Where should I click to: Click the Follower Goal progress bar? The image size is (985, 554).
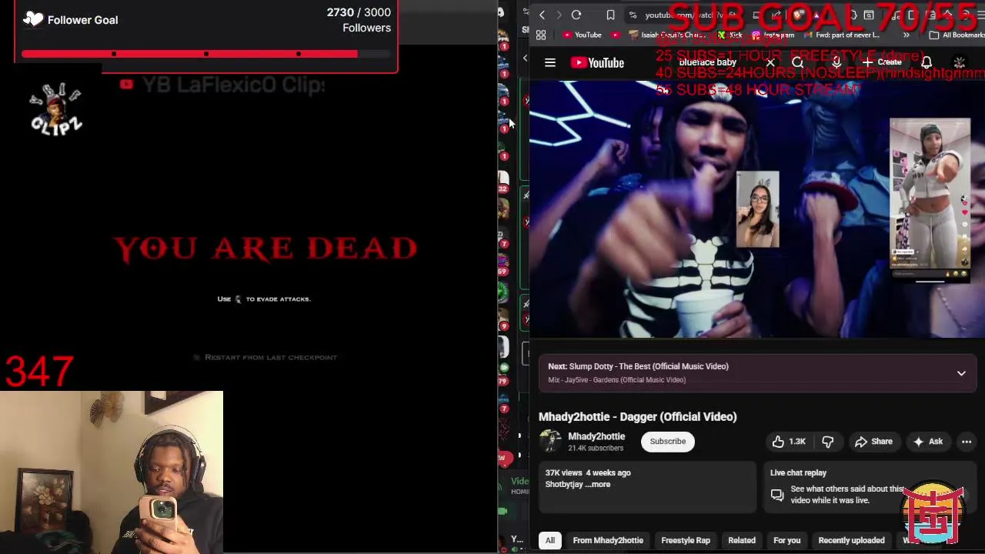pos(205,54)
